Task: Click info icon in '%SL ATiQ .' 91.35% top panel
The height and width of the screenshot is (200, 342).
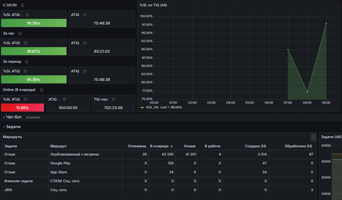Action: 27,15
